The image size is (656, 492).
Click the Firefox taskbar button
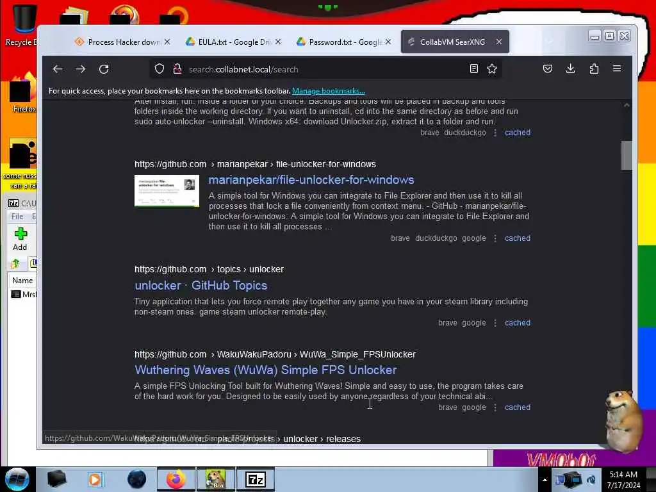(176, 479)
